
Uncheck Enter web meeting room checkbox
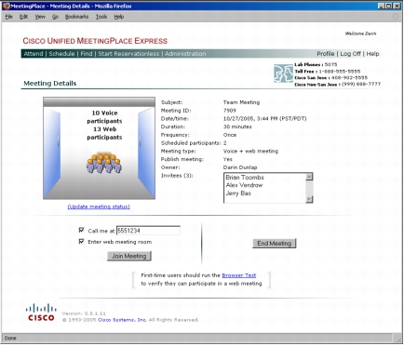(x=82, y=241)
